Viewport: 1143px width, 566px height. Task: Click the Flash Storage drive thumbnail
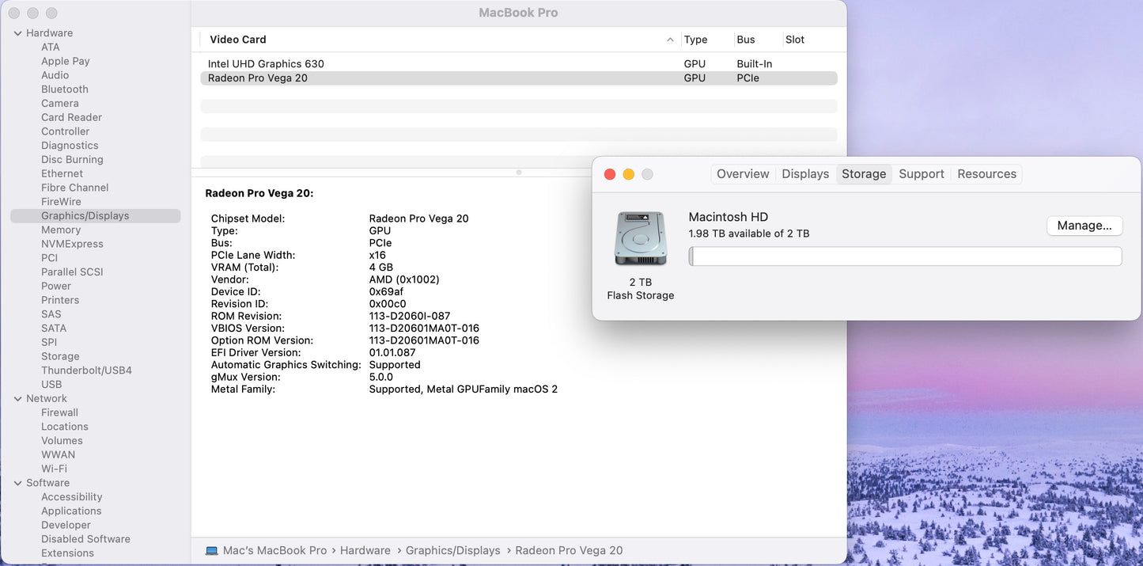(x=640, y=237)
